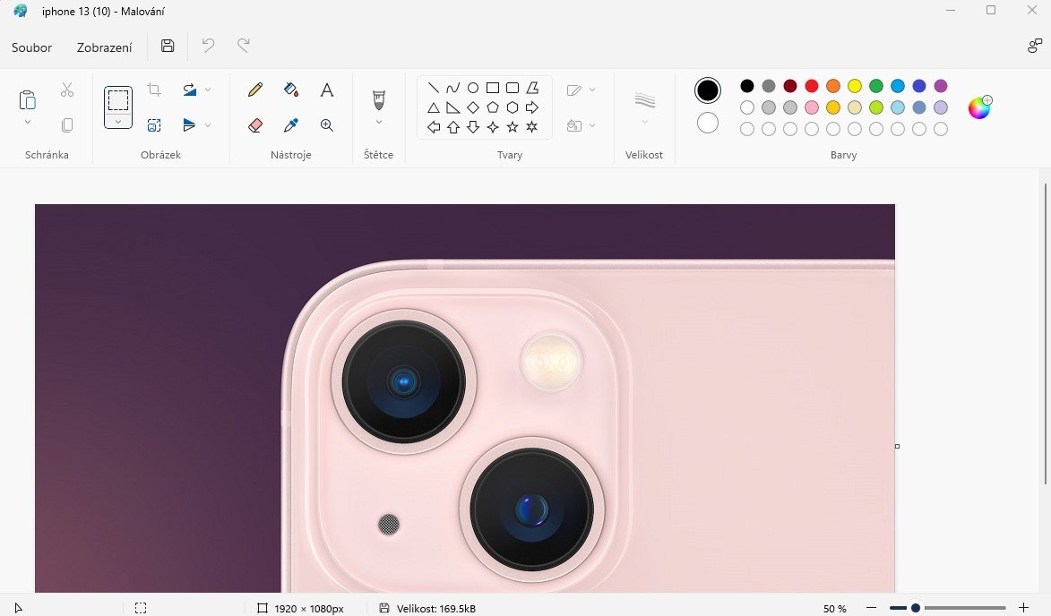The height and width of the screenshot is (616, 1051).
Task: Choose the diamond shape
Action: pyautogui.click(x=473, y=107)
